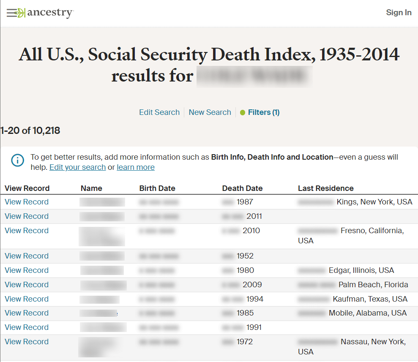View Record for the 2011 death entry
The width and height of the screenshot is (418, 362).
[27, 216]
